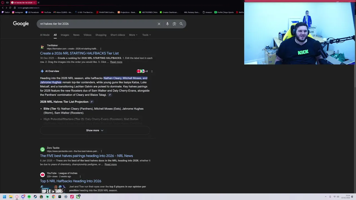Go to the Google logo homepage
The image size is (356, 200).
(x=21, y=24)
